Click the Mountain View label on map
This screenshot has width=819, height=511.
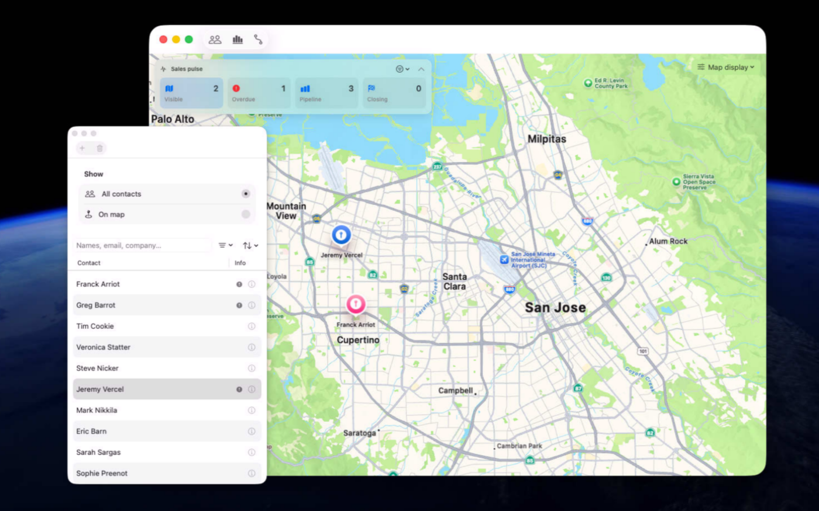pyautogui.click(x=286, y=211)
